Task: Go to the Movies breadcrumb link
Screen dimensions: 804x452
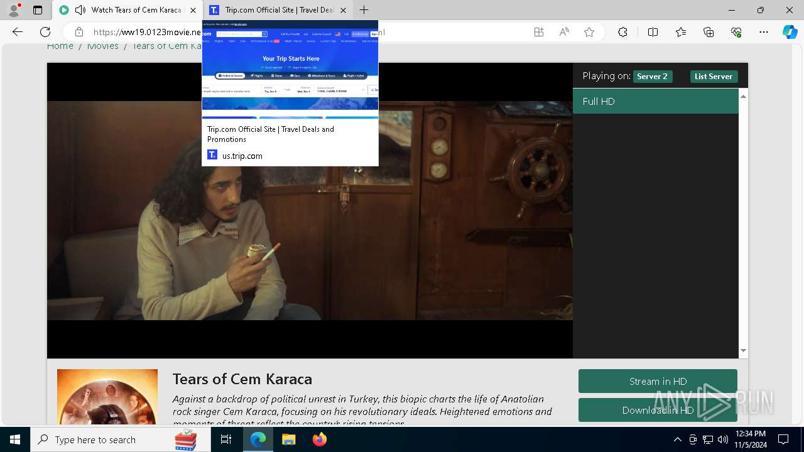Action: (x=103, y=46)
